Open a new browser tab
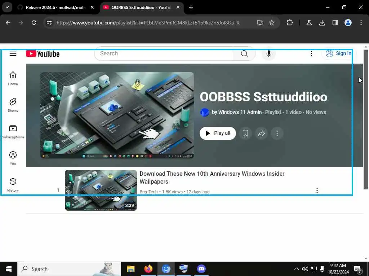Viewport: 369px width, 276px height. [191, 7]
